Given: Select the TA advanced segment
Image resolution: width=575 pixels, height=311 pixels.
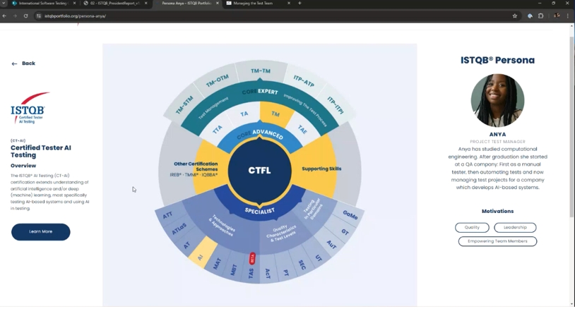Looking at the screenshot, I should (244, 114).
